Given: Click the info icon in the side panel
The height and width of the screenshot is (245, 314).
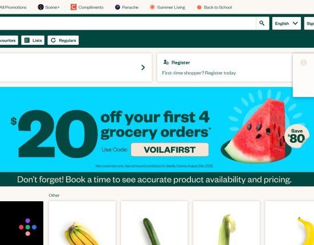Looking at the screenshot, I should pos(304,63).
